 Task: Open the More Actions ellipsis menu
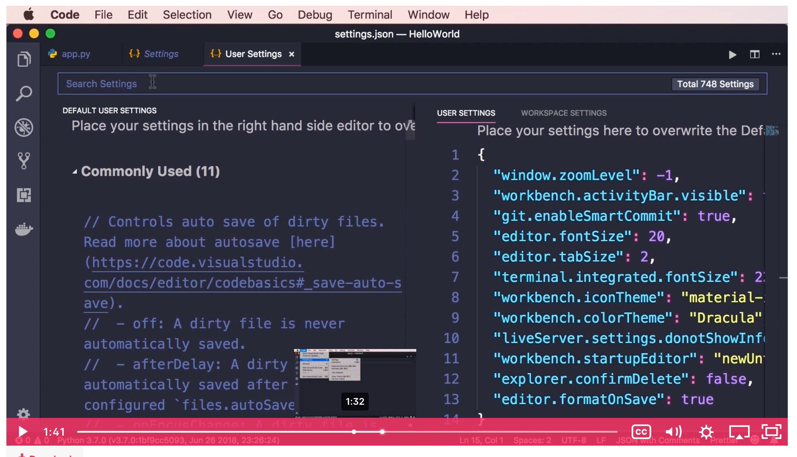776,54
